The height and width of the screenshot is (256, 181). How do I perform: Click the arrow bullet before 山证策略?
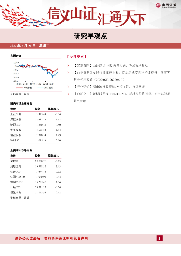68,73
